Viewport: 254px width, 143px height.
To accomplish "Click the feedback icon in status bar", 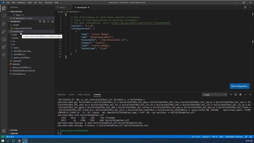I will [246, 137].
